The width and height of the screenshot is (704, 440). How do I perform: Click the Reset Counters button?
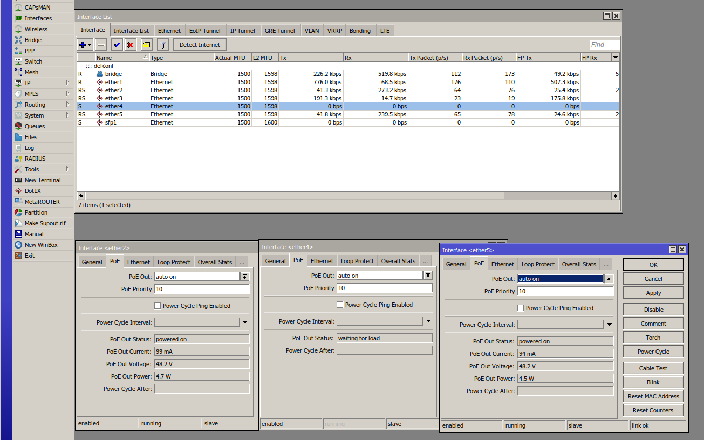click(x=653, y=410)
